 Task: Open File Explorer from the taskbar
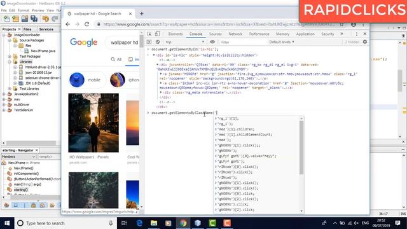(x=154, y=223)
